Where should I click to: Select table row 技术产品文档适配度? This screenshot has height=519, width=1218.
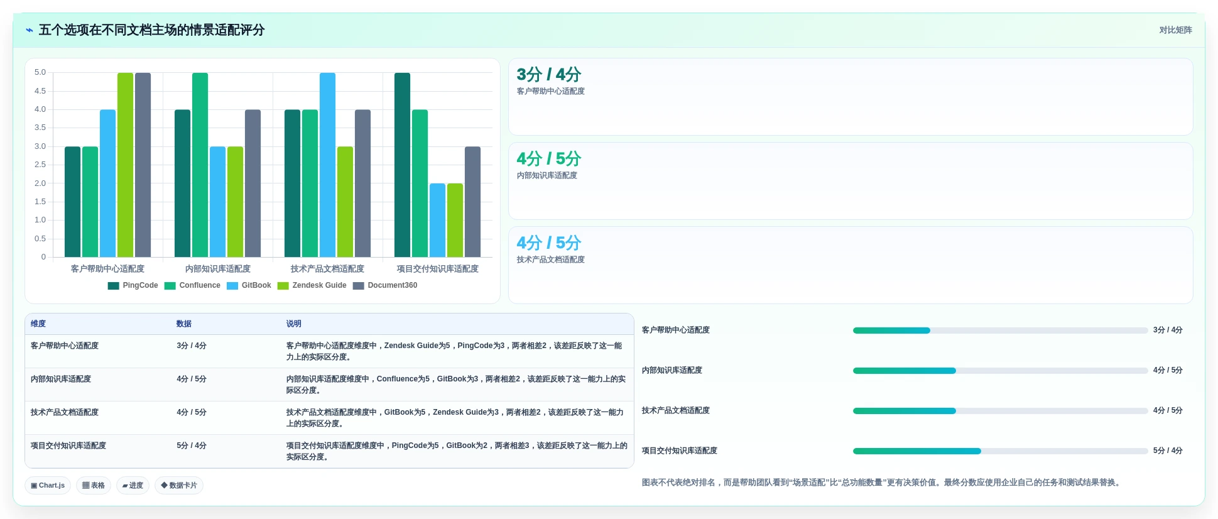[x=329, y=418]
